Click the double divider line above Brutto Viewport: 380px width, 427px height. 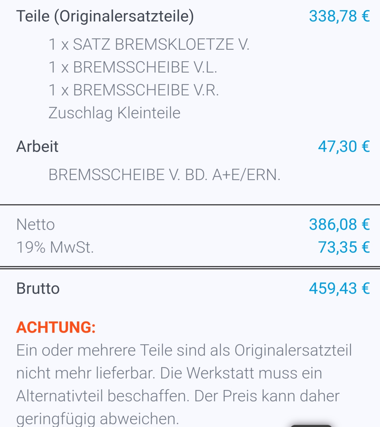coord(190,268)
